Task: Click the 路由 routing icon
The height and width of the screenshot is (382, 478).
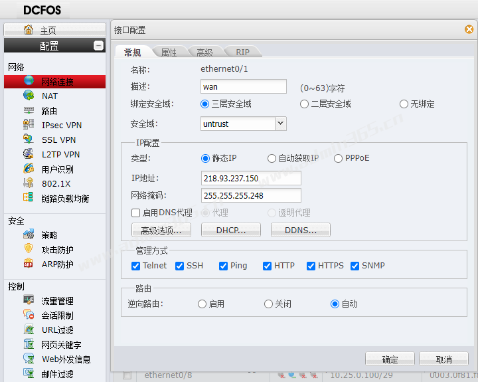Action: pos(29,110)
